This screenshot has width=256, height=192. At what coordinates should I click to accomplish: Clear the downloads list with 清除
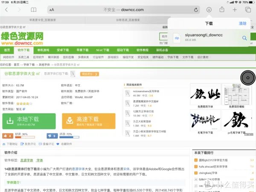[x=242, y=23]
